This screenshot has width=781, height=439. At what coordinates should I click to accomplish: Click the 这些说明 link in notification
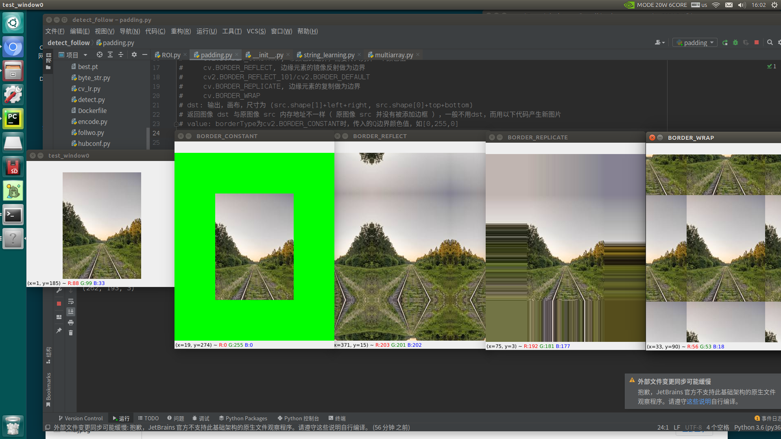click(x=698, y=402)
